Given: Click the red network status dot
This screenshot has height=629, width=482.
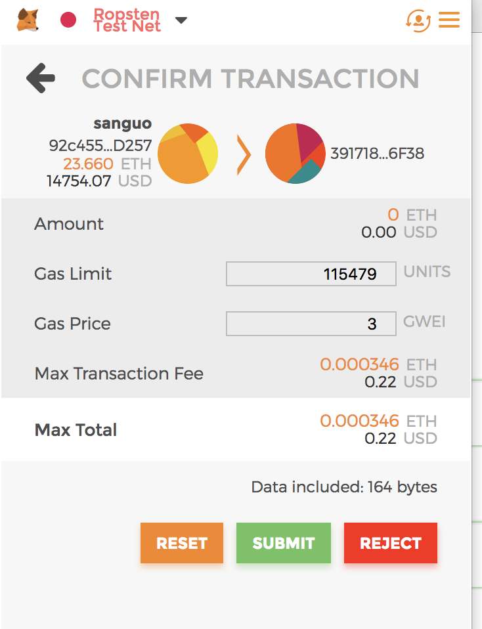Looking at the screenshot, I should [68, 20].
